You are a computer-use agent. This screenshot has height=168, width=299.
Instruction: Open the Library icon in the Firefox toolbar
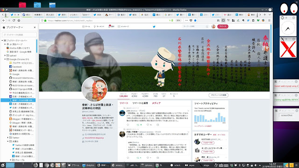tap(218, 21)
